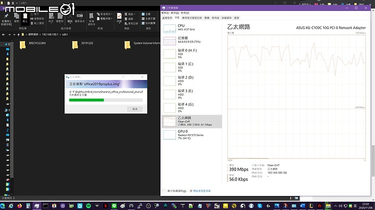Click the 複製 copy icon in Explorer ribbon
Screen dimensions: 375x210
[17, 18]
